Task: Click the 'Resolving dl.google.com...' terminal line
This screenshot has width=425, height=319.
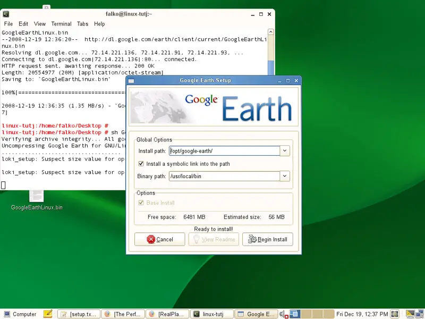Action: (123, 53)
